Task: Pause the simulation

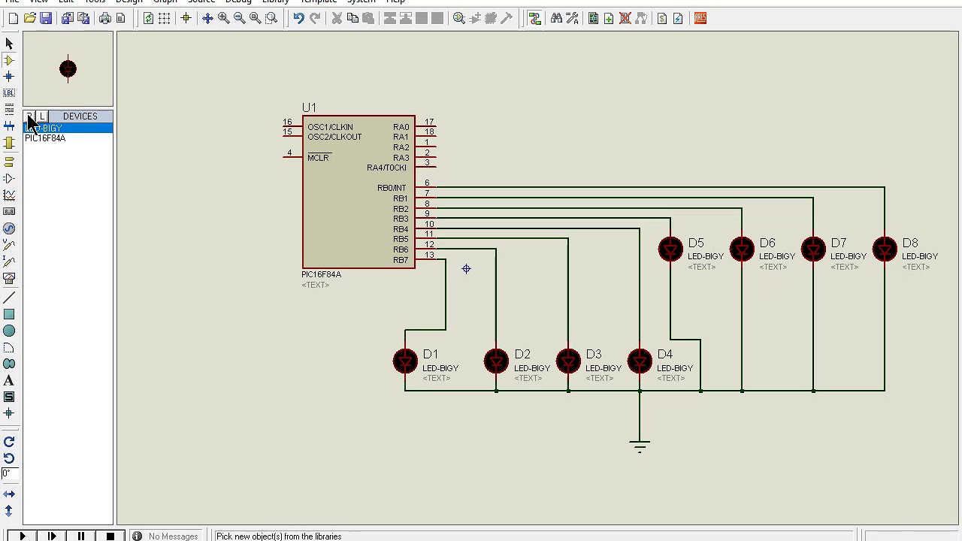Action: tap(80, 536)
